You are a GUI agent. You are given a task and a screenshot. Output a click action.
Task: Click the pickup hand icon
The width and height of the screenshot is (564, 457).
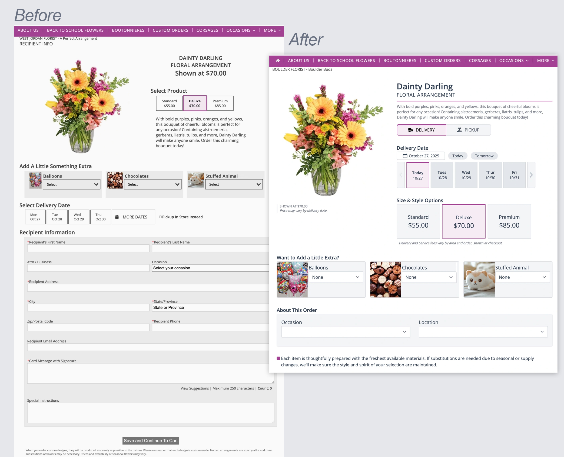coord(459,130)
